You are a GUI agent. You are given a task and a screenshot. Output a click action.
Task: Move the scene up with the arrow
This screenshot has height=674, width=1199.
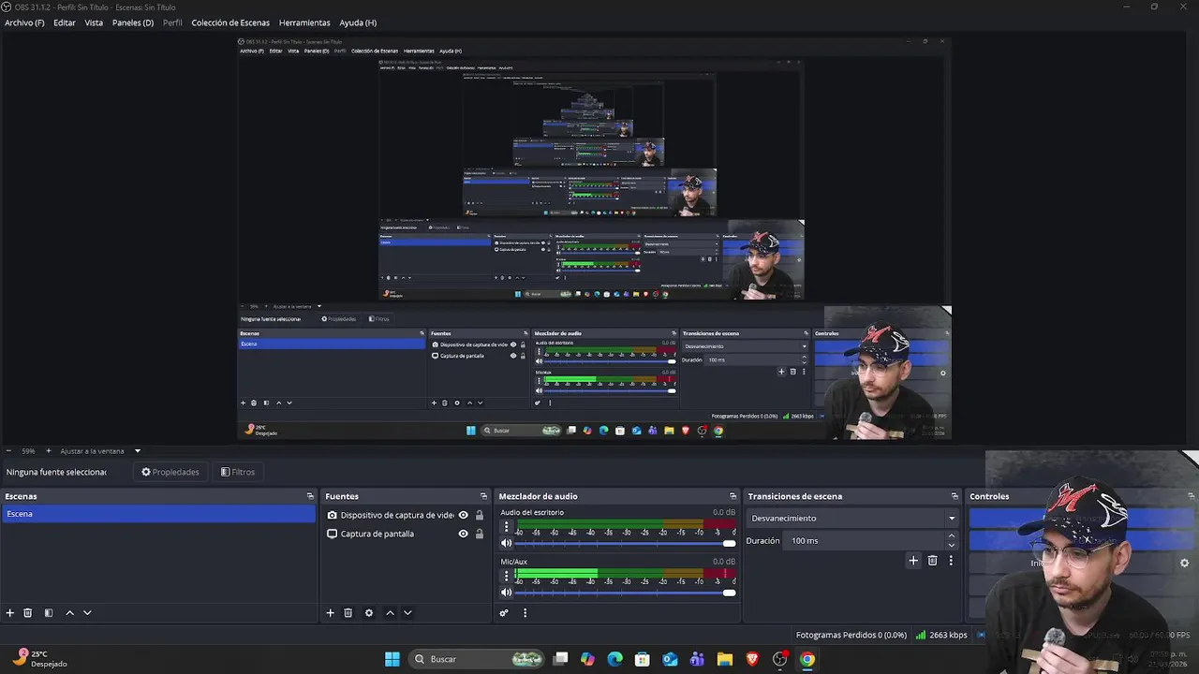click(x=69, y=613)
